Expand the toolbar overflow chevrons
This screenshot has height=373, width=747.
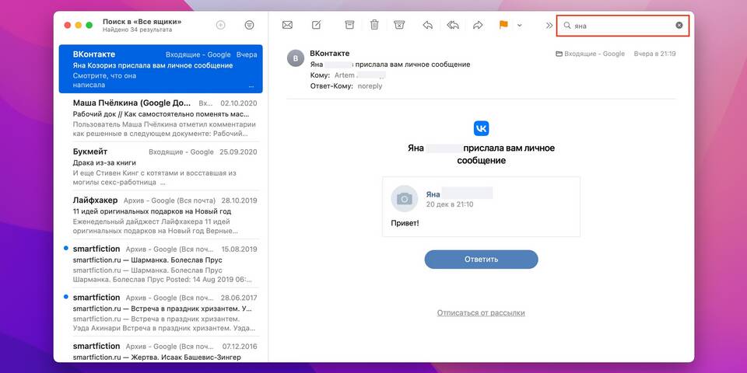point(549,26)
